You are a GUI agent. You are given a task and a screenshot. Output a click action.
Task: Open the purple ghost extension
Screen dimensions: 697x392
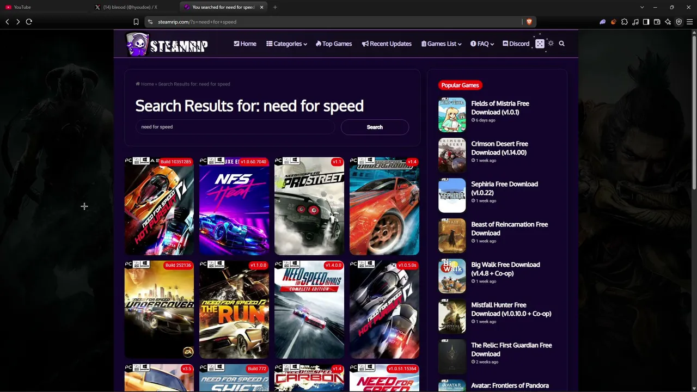pos(602,22)
